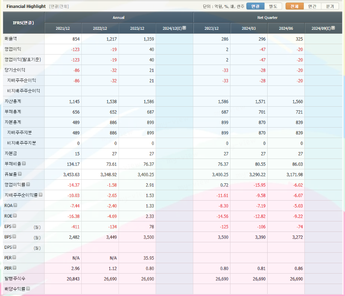Select the 연결 consolidated toggle
The image size is (345, 296).
(x=255, y=6)
